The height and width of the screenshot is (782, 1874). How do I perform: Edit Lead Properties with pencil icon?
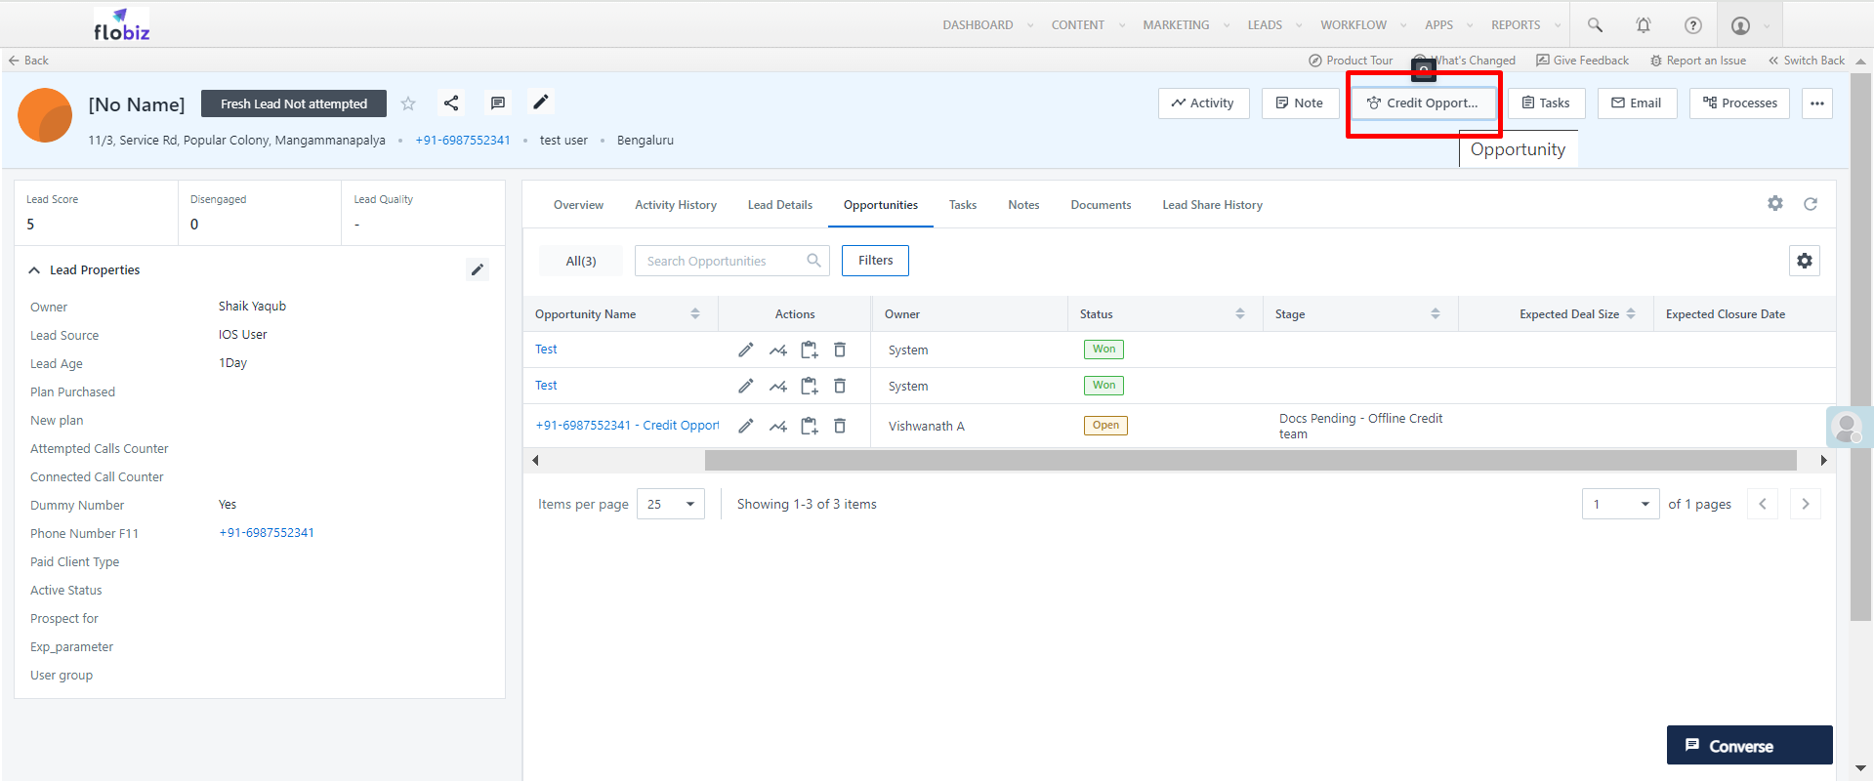tap(478, 270)
